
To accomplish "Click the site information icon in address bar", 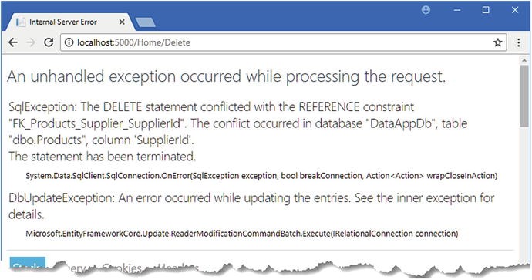I will coord(69,42).
